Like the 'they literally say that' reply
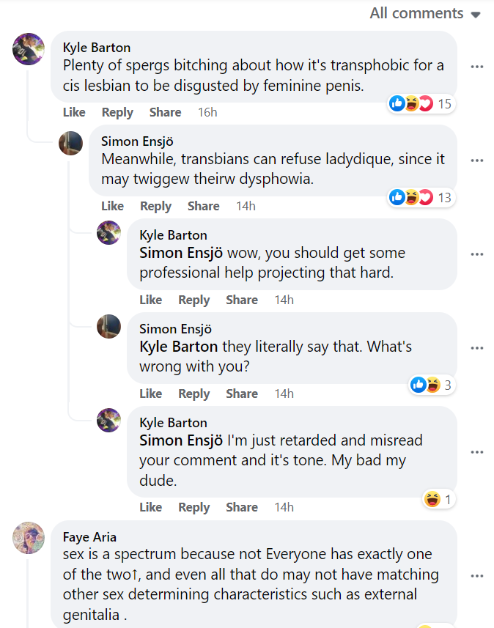 coord(151,394)
